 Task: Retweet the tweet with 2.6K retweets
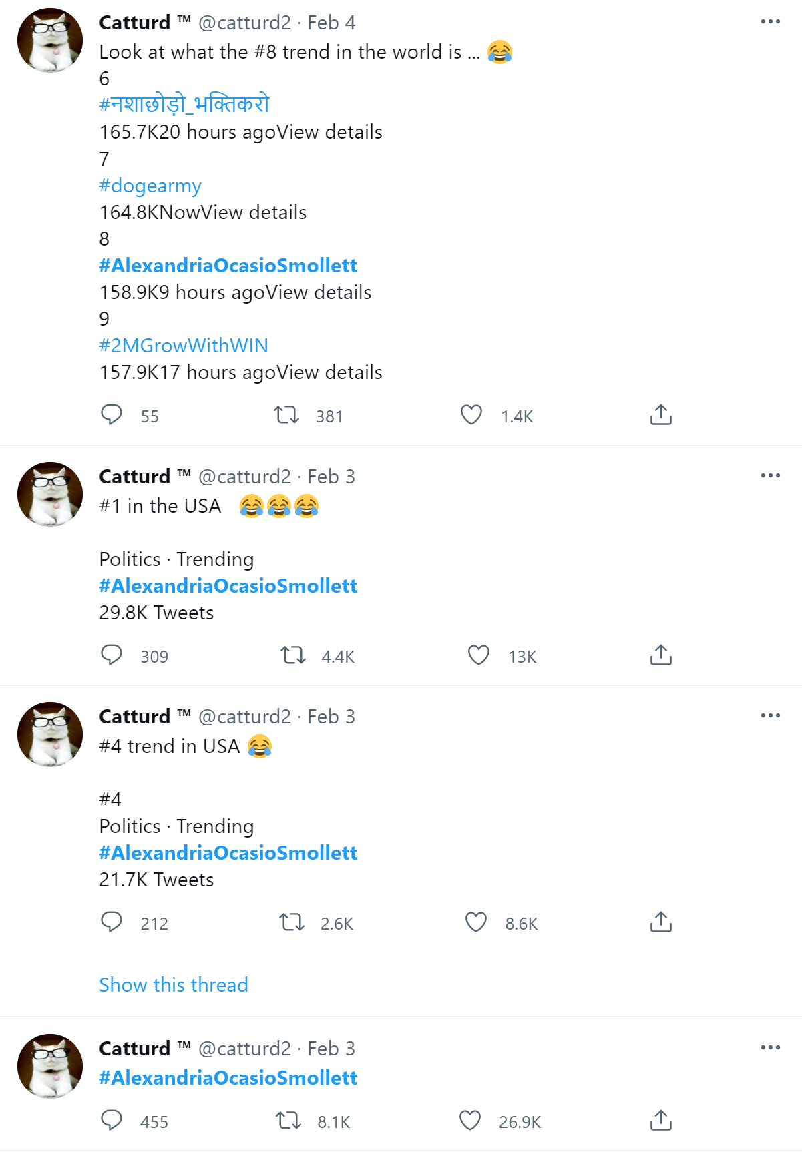click(292, 922)
